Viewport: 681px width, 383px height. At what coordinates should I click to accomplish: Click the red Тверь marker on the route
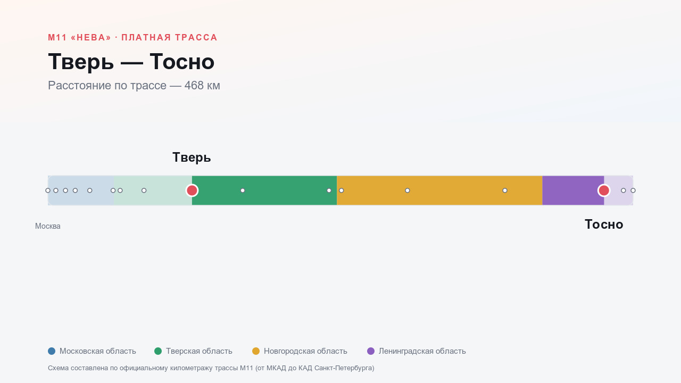point(192,190)
